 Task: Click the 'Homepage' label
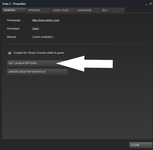click(x=14, y=20)
